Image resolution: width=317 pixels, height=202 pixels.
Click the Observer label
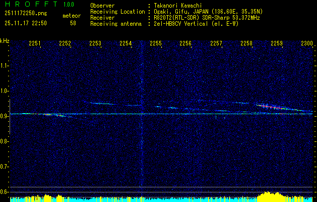point(102,6)
